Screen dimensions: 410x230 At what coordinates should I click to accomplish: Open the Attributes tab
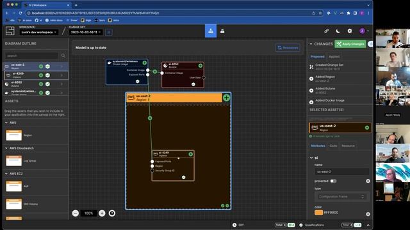tap(318, 146)
